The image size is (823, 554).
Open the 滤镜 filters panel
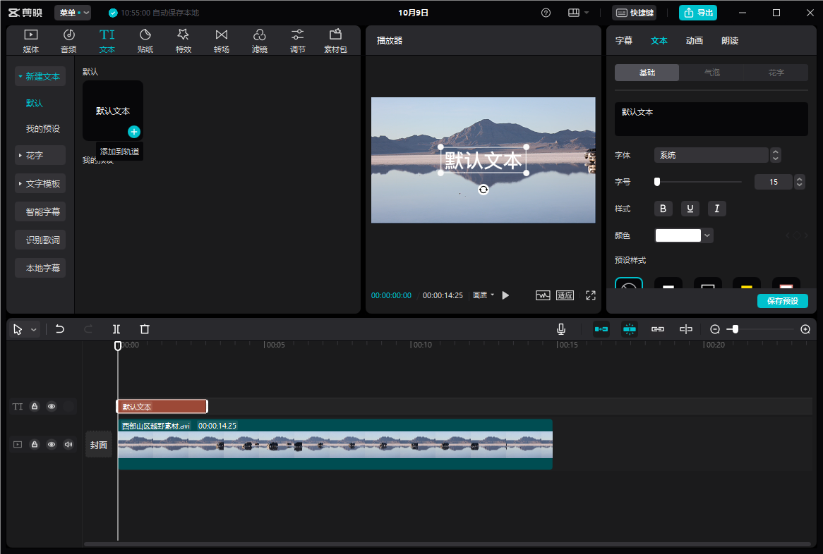click(x=260, y=40)
